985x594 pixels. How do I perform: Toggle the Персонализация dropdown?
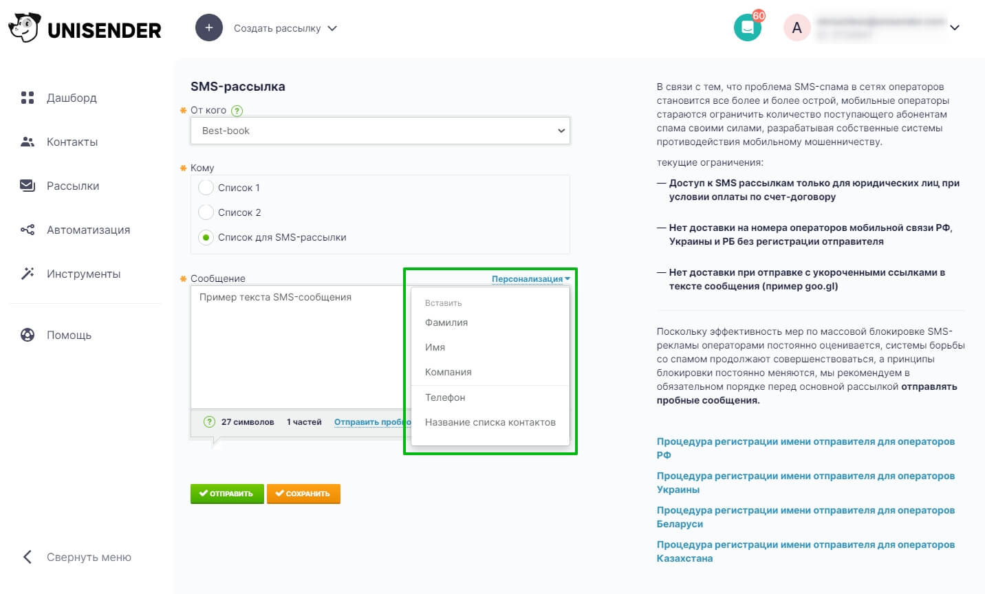[530, 278]
